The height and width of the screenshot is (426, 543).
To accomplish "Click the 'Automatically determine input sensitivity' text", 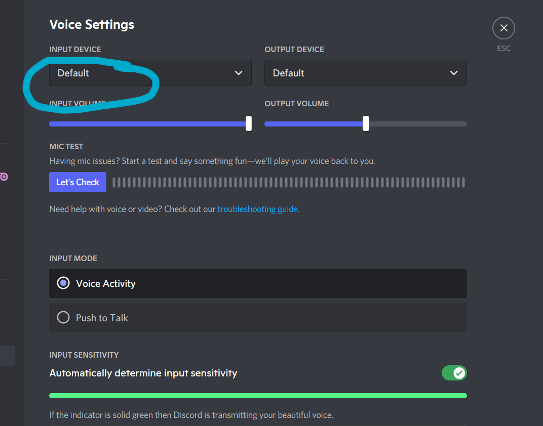I will (143, 373).
